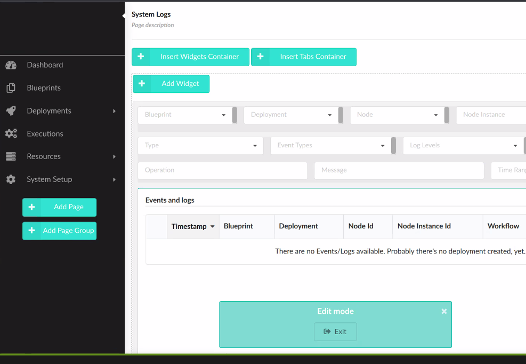Image resolution: width=526 pixels, height=364 pixels.
Task: Edit the Page description text
Action: pyautogui.click(x=152, y=25)
